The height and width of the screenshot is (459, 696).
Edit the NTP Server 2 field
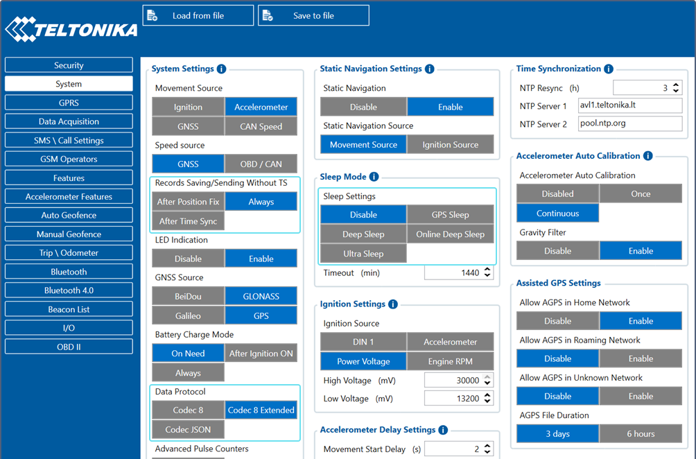630,123
